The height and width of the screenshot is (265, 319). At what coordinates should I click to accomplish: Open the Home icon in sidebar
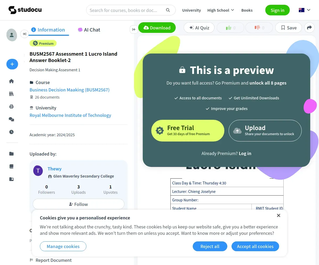[x=11, y=81]
